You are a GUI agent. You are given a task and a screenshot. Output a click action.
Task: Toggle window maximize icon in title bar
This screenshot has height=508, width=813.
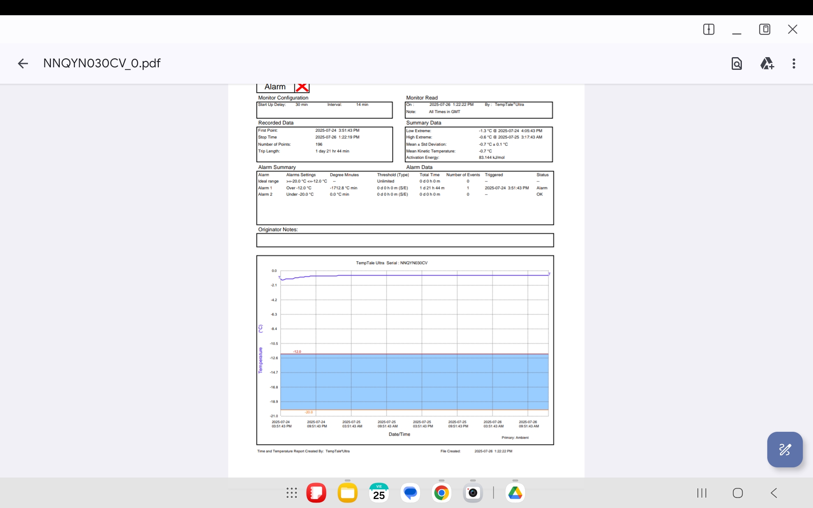click(x=764, y=29)
